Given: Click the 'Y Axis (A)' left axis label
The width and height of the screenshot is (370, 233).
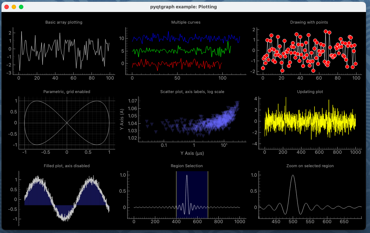Looking at the screenshot, I should tap(122, 119).
